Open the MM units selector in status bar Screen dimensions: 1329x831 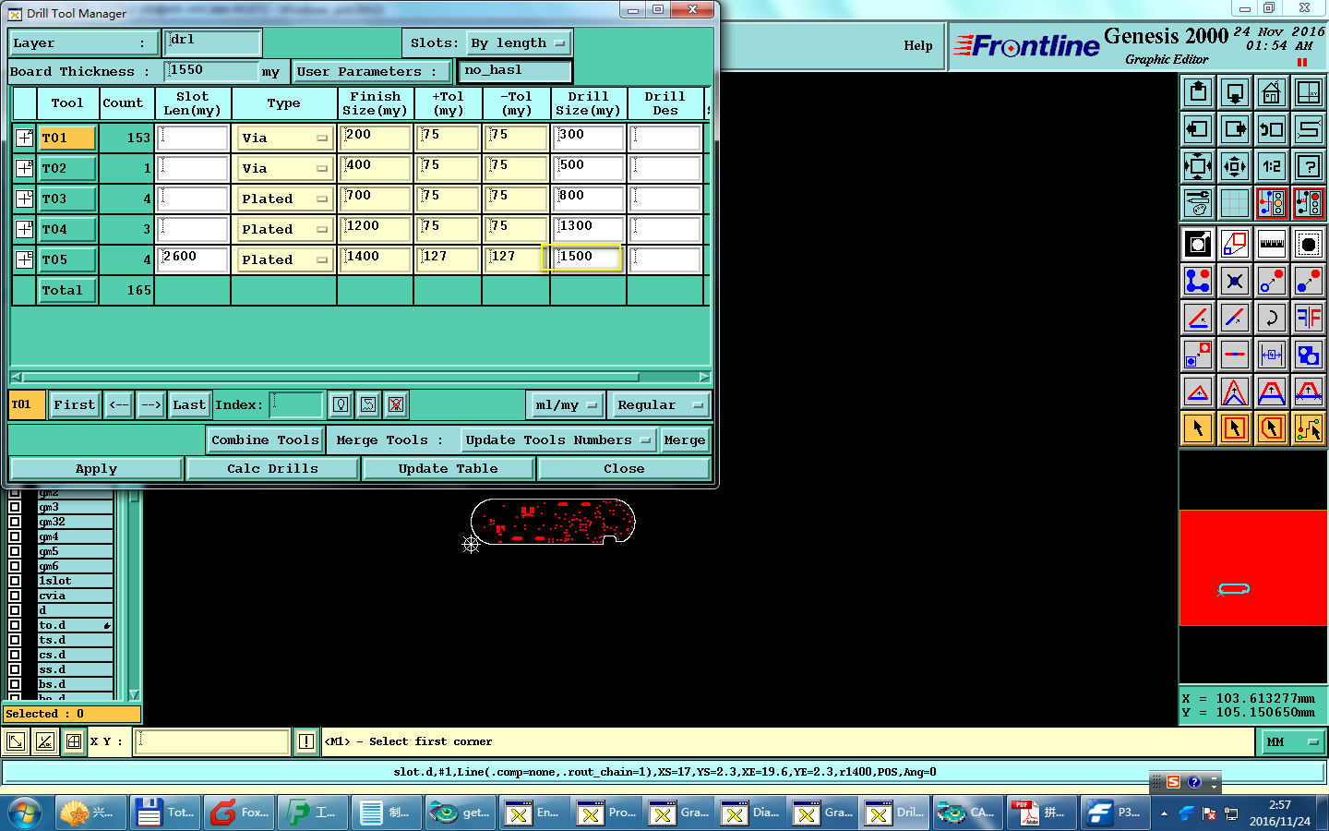click(1292, 741)
